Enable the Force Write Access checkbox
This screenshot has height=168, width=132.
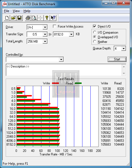pos(54,26)
